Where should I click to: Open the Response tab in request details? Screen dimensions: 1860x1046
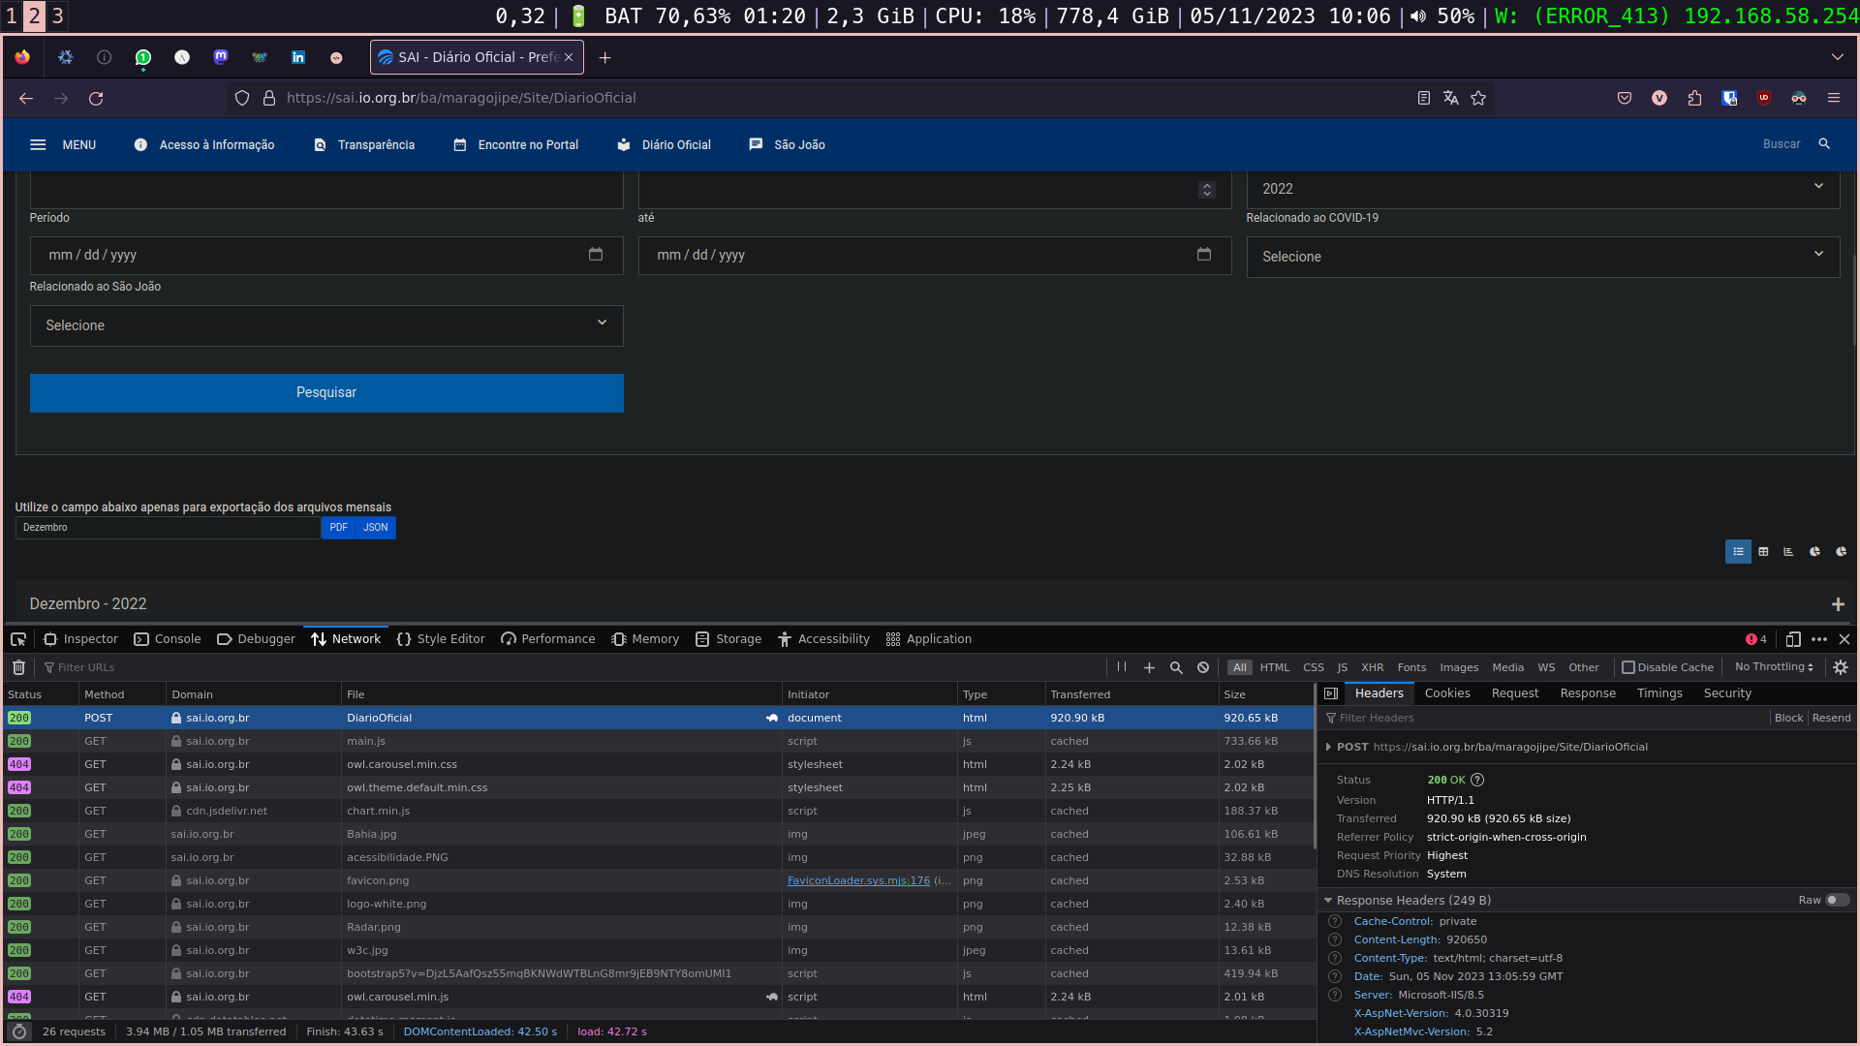(x=1588, y=693)
